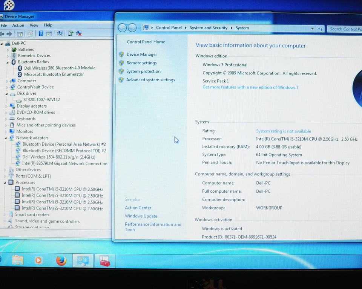Click the refresh button beside the address bar
362x289 pixels.
(320, 29)
